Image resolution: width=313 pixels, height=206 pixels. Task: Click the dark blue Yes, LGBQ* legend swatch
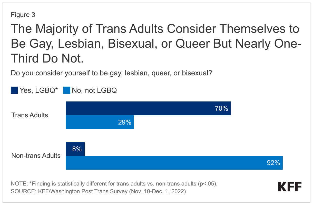(14, 90)
